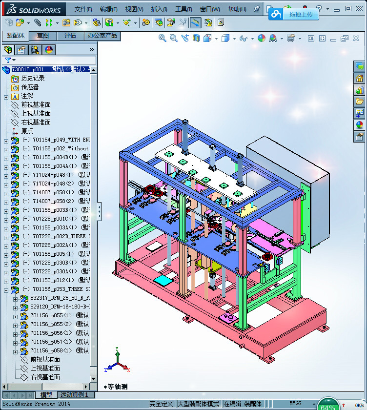The image size is (367, 410).
Task: Click the MMGS unit system status button
Action: pyautogui.click(x=295, y=404)
